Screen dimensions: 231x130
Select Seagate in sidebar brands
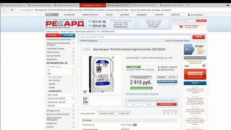coord(52,84)
